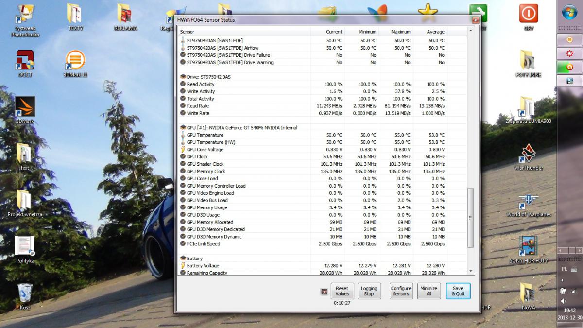Launch the OCCT desktop shortcut
Image resolution: width=583 pixels, height=328 pixels.
coord(25,64)
